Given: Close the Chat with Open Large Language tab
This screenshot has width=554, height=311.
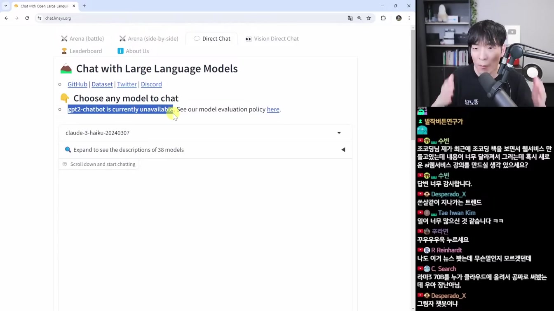Looking at the screenshot, I should coord(74,6).
